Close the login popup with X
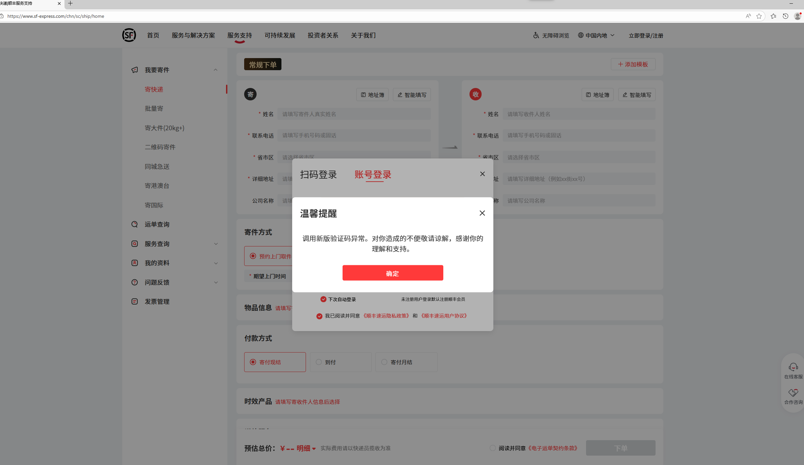This screenshot has height=465, width=804. click(482, 174)
